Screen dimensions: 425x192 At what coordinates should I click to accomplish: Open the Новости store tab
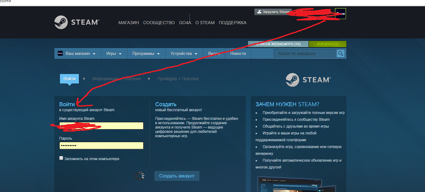238,54
